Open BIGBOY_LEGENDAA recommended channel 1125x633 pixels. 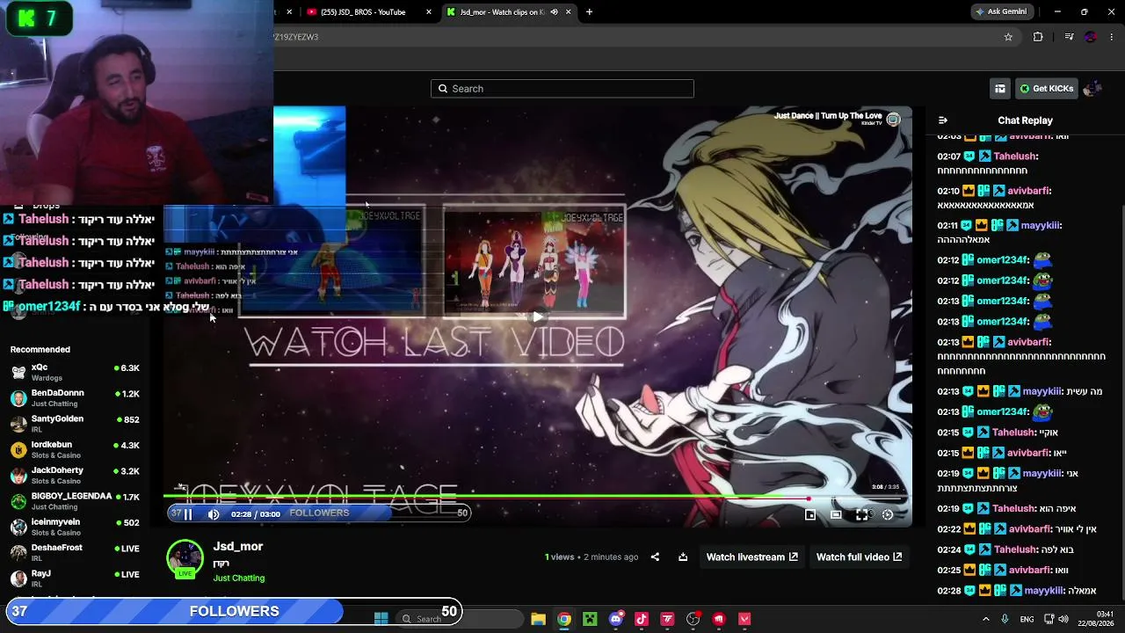point(75,501)
